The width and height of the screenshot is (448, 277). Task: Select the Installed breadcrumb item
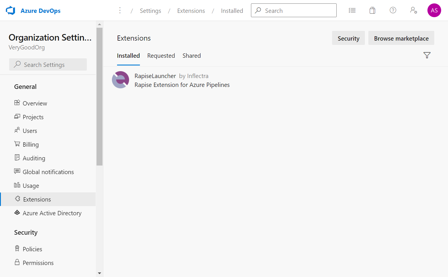232,11
